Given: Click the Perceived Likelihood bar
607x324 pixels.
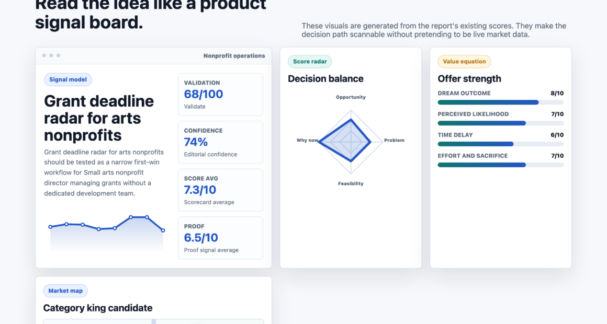Looking at the screenshot, I should [501, 123].
